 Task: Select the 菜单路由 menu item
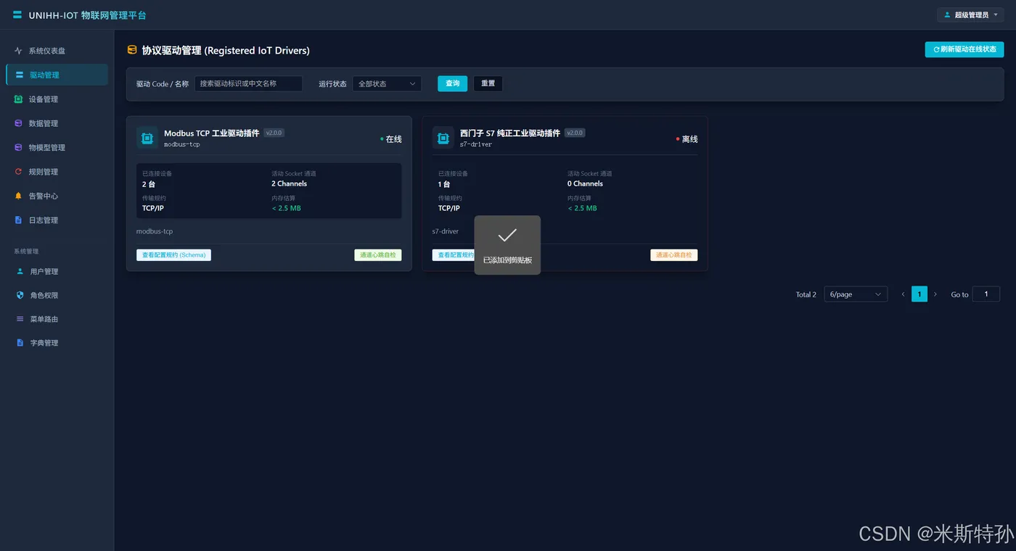(x=57, y=319)
